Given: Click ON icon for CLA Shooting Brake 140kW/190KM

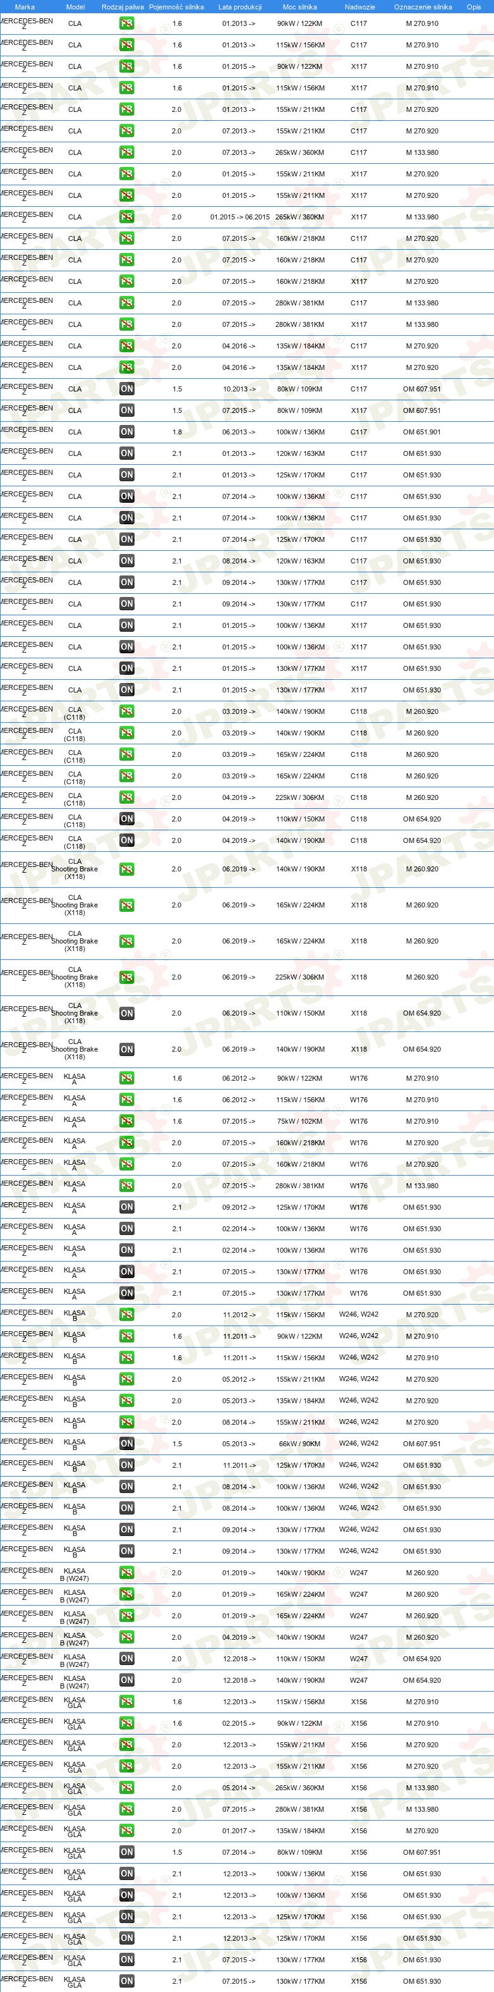Looking at the screenshot, I should click(x=126, y=1049).
